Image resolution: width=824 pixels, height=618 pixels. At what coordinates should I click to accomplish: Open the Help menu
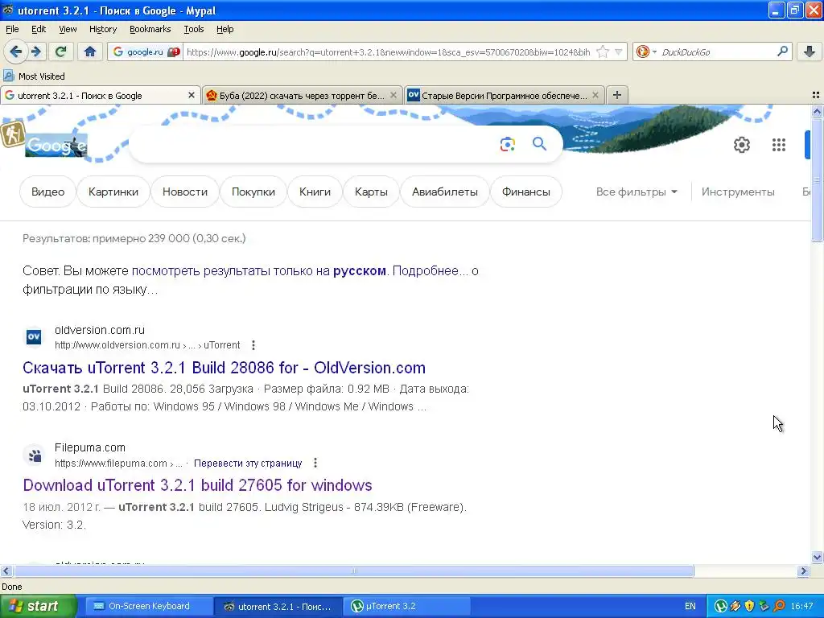click(225, 29)
